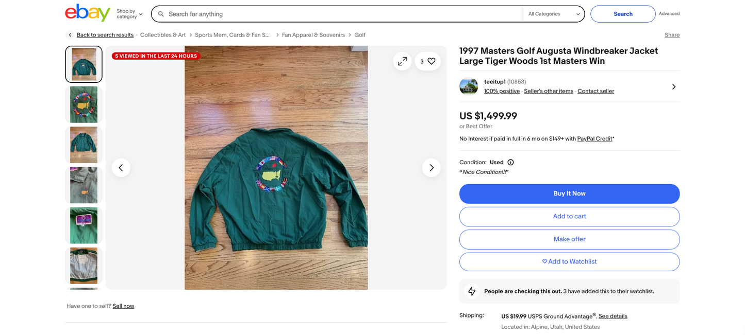745x335 pixels.
Task: Open the Collectibles & Art breadcrumb
Action: 163,35
